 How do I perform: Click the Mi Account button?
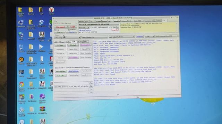tap(60, 62)
